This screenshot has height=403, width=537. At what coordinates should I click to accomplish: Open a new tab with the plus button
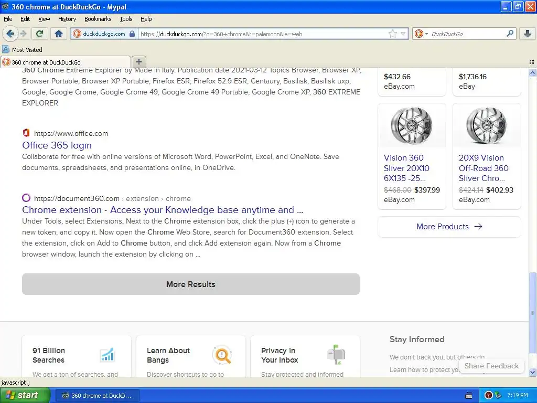click(138, 62)
